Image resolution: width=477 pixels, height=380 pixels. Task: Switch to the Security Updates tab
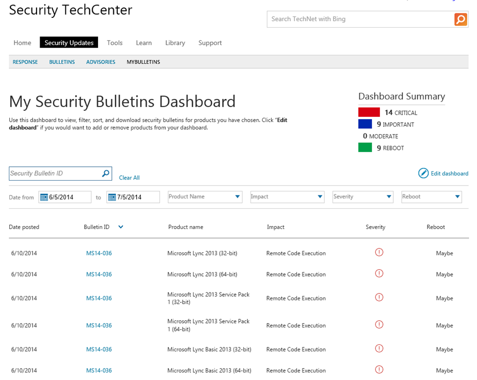pyautogui.click(x=69, y=43)
